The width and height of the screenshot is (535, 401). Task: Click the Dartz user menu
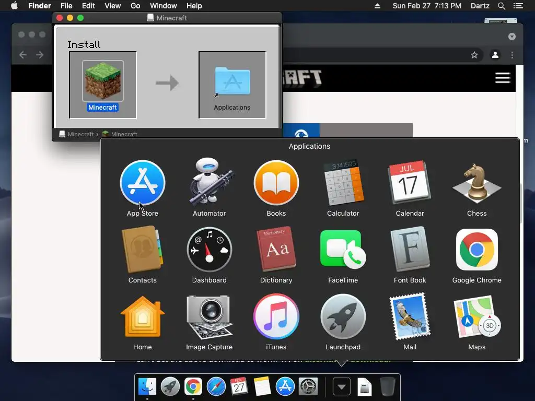[x=480, y=6]
